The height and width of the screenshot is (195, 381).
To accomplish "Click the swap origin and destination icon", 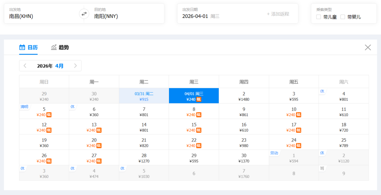I will [x=84, y=14].
